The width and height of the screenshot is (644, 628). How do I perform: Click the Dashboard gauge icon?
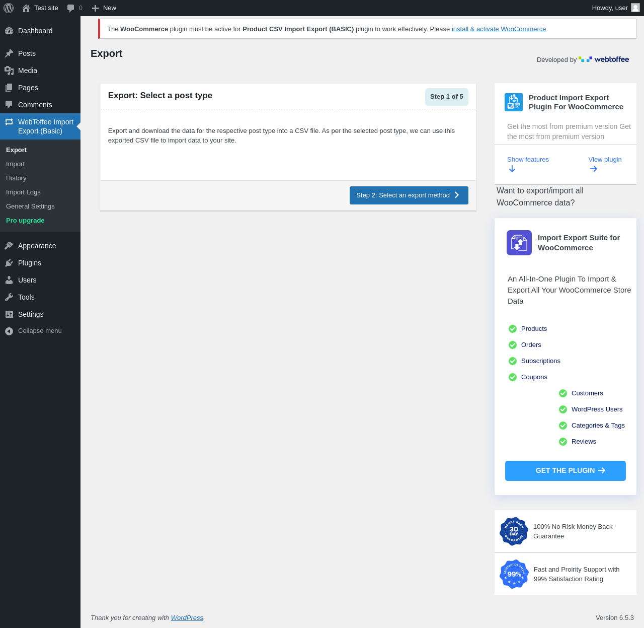pos(9,31)
